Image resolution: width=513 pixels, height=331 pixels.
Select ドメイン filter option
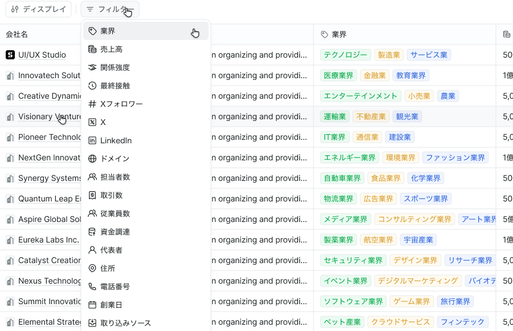145,159
